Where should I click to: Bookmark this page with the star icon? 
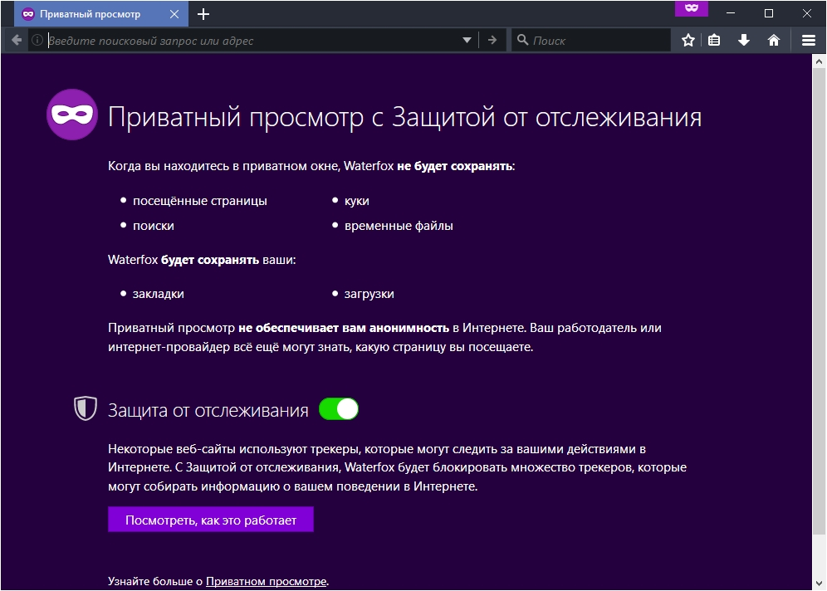pyautogui.click(x=688, y=40)
